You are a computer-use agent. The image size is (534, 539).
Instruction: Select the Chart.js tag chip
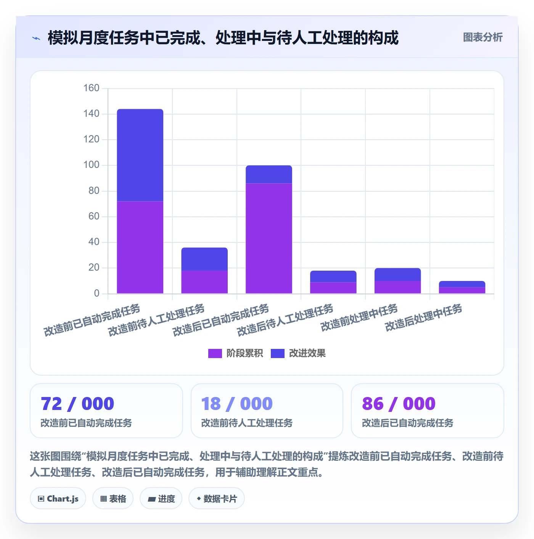pyautogui.click(x=58, y=499)
